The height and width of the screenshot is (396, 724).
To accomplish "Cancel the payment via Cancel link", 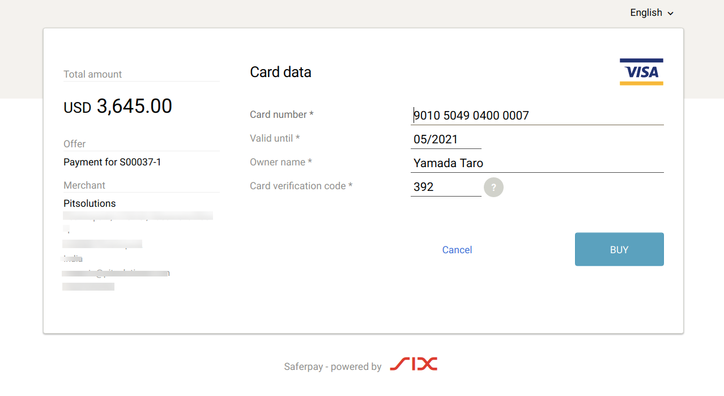I will [x=457, y=250].
